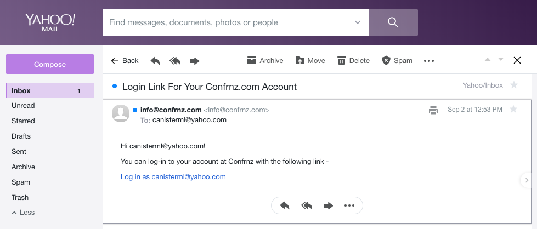Open the Trash folder
537x229 pixels.
[x=20, y=198]
